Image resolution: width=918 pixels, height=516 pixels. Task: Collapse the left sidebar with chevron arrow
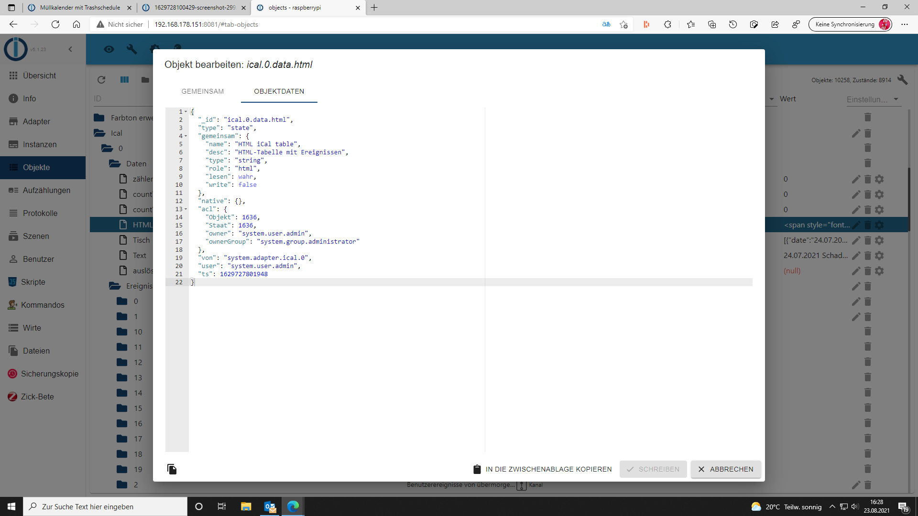tap(70, 49)
